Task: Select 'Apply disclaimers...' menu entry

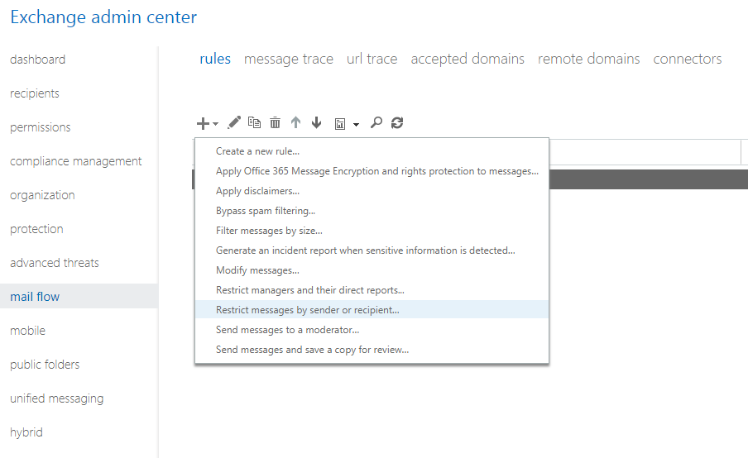Action: coord(257,191)
